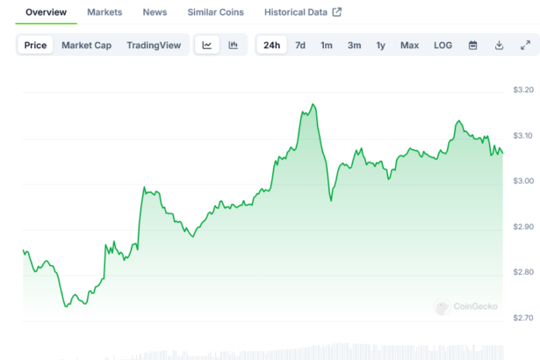The height and width of the screenshot is (360, 540).
Task: Select the 24h time range
Action: [x=272, y=46]
